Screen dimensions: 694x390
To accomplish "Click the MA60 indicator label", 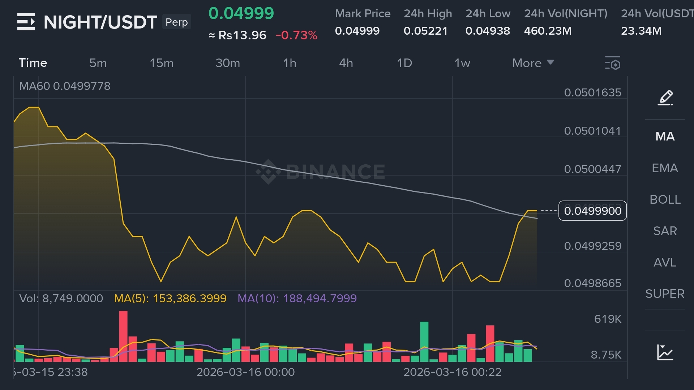I will pos(65,86).
